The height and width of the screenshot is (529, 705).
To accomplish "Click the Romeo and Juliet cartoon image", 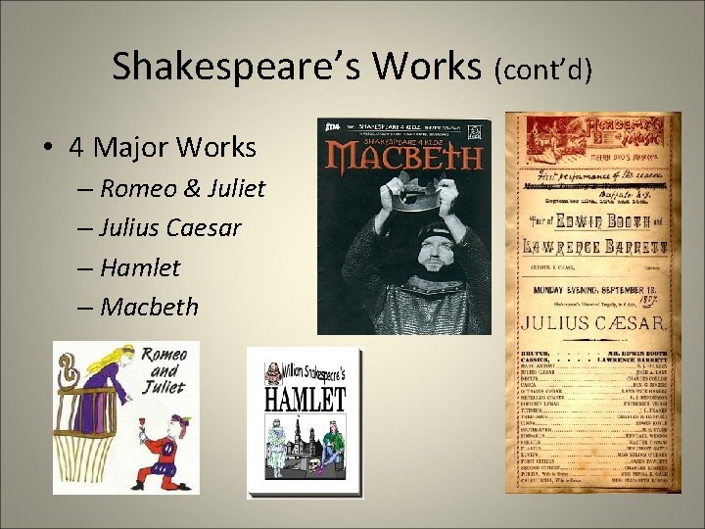I will point(126,417).
